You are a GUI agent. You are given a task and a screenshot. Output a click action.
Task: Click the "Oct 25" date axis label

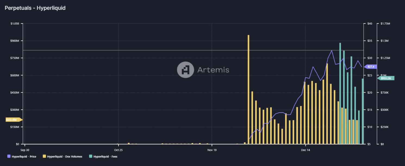pyautogui.click(x=118, y=150)
